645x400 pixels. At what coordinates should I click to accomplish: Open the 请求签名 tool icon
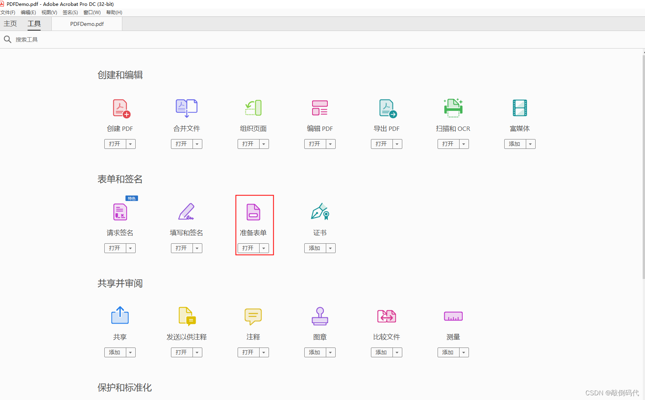[120, 212]
